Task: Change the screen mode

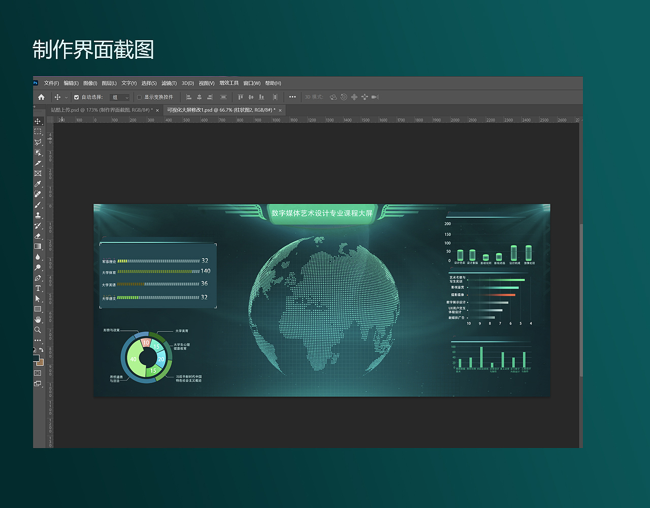Action: point(38,384)
